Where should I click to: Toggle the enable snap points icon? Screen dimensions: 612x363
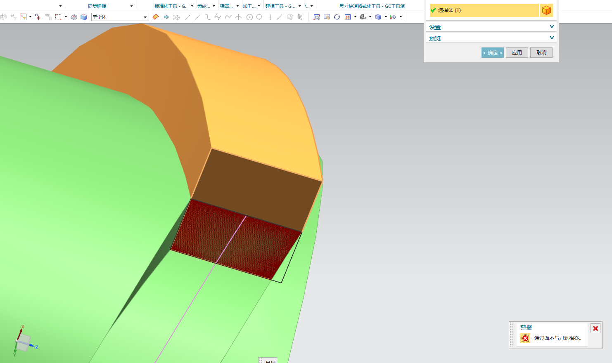[x=177, y=17]
